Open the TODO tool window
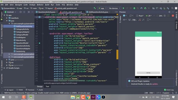This screenshot has width=178, height=100. [19, 90]
